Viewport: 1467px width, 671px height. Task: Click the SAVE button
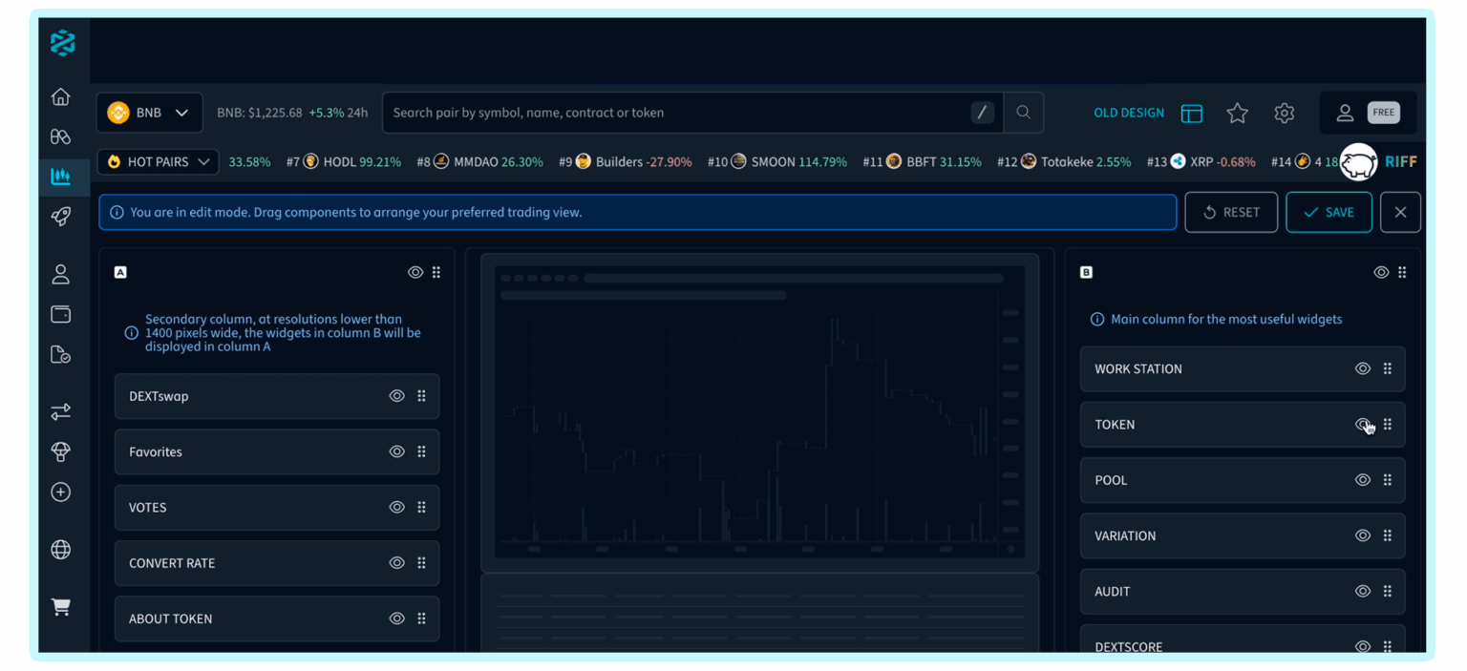1329,212
